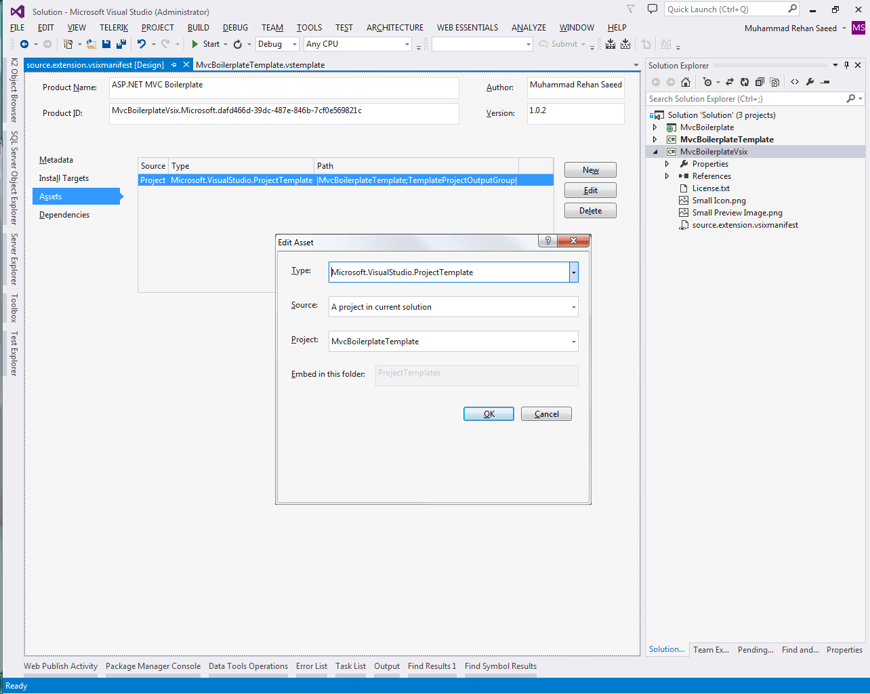Select the Save All toolbar icon
The height and width of the screenshot is (694, 870).
[x=121, y=43]
